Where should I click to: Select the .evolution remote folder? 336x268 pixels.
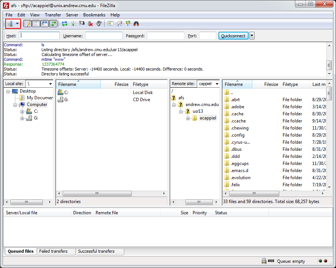[274, 178]
